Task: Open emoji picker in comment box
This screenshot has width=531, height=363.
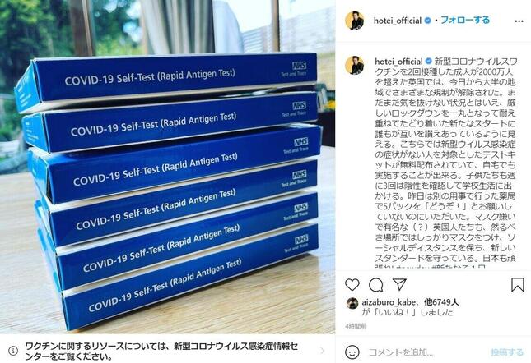Action: [352, 352]
